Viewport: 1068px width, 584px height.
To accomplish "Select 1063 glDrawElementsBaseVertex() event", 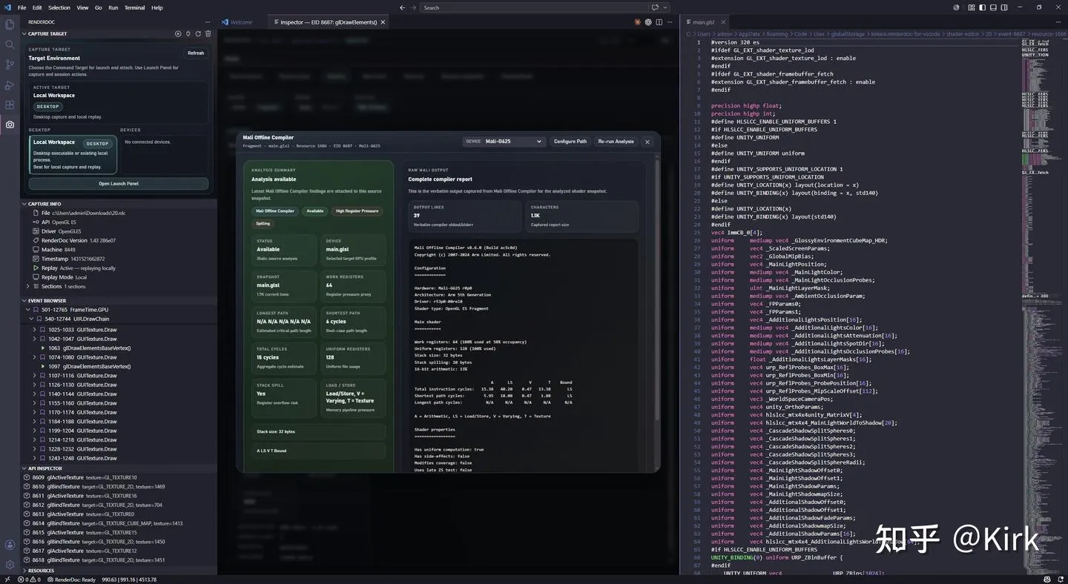I will click(x=119, y=348).
